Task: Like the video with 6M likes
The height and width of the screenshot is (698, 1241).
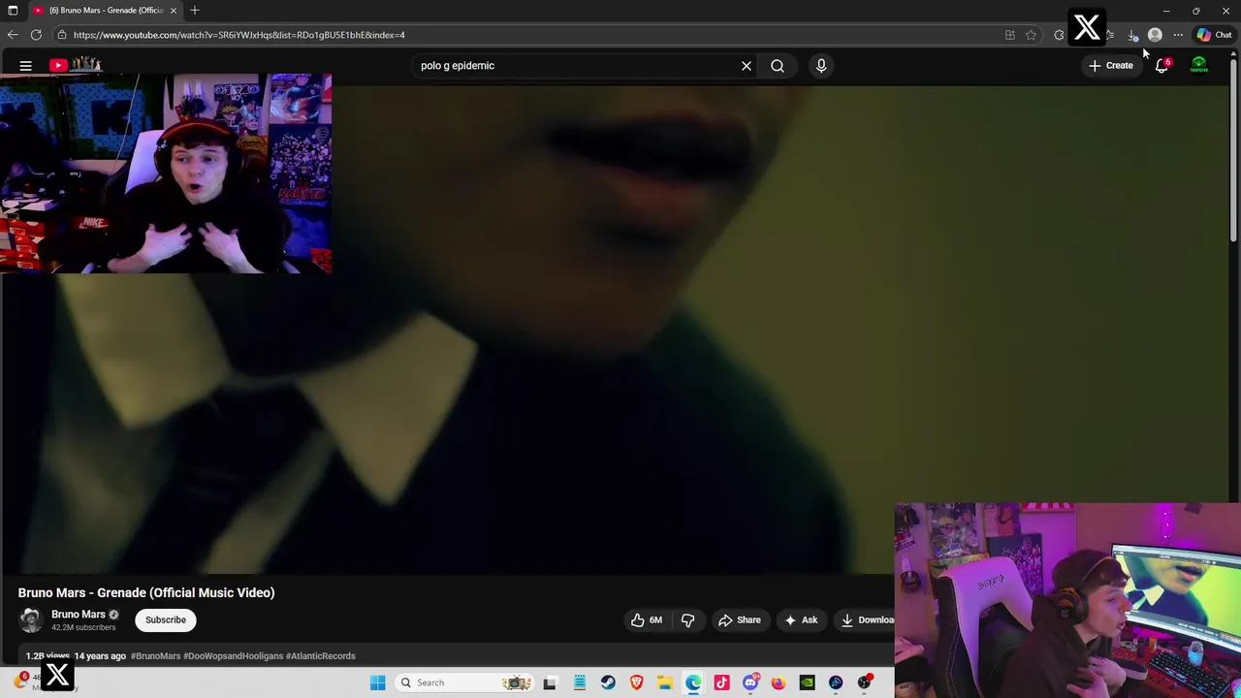Action: (647, 620)
